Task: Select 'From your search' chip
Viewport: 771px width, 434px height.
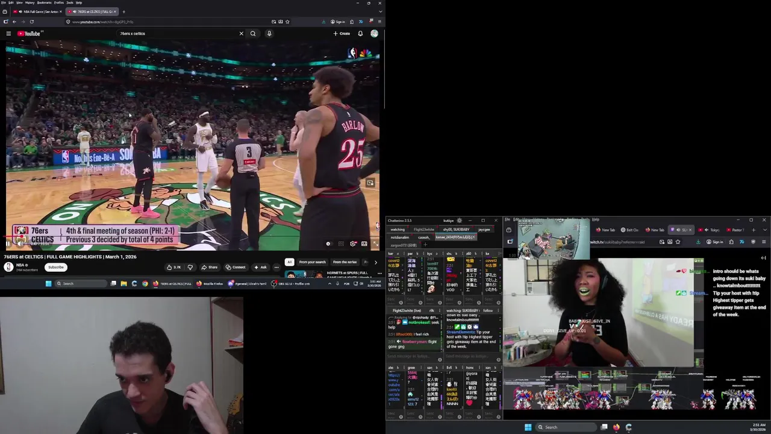Action: click(x=312, y=262)
